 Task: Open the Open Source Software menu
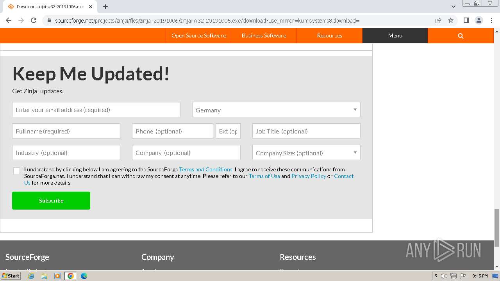click(198, 36)
